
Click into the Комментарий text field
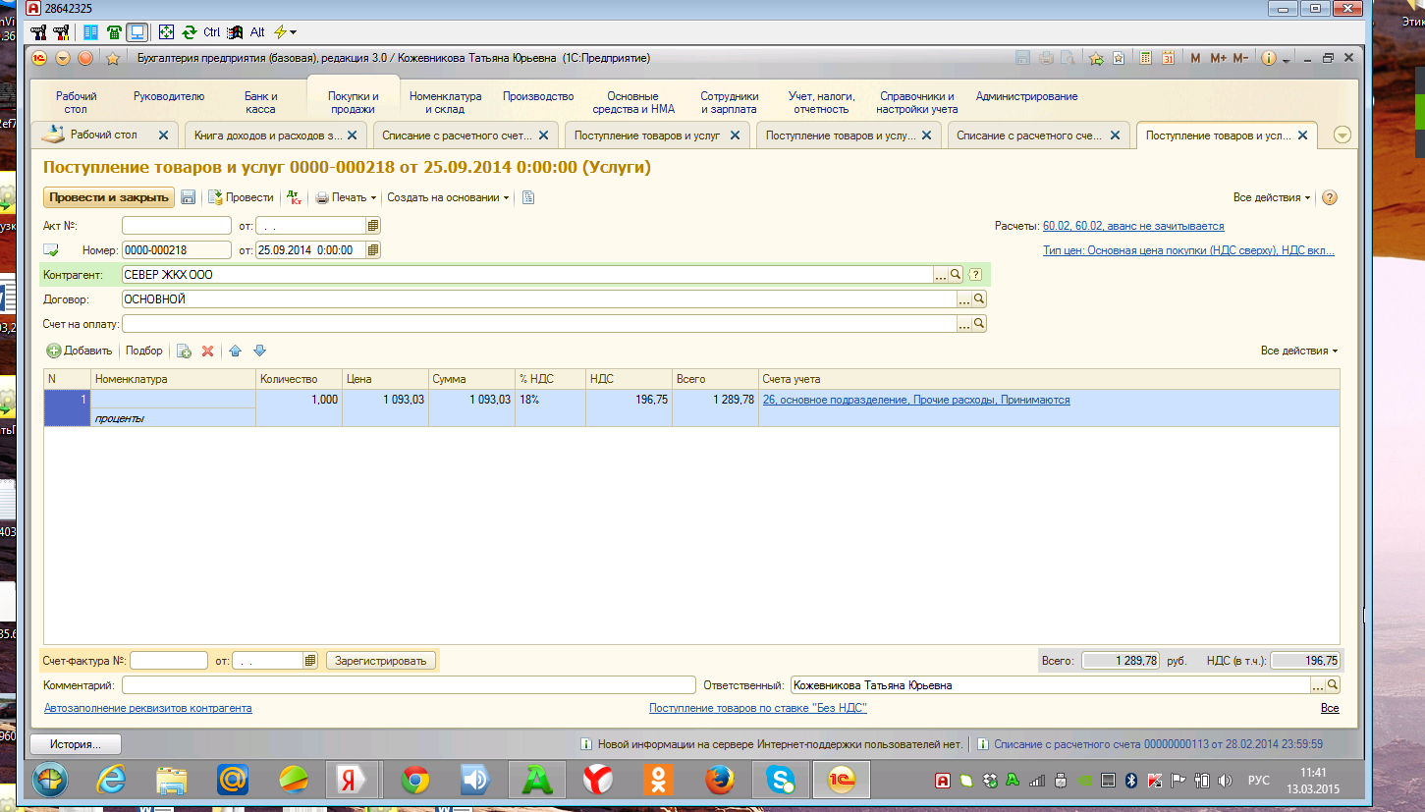point(408,685)
